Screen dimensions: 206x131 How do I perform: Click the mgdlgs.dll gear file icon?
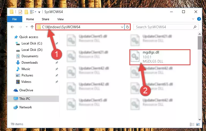pyautogui.click(x=135, y=56)
